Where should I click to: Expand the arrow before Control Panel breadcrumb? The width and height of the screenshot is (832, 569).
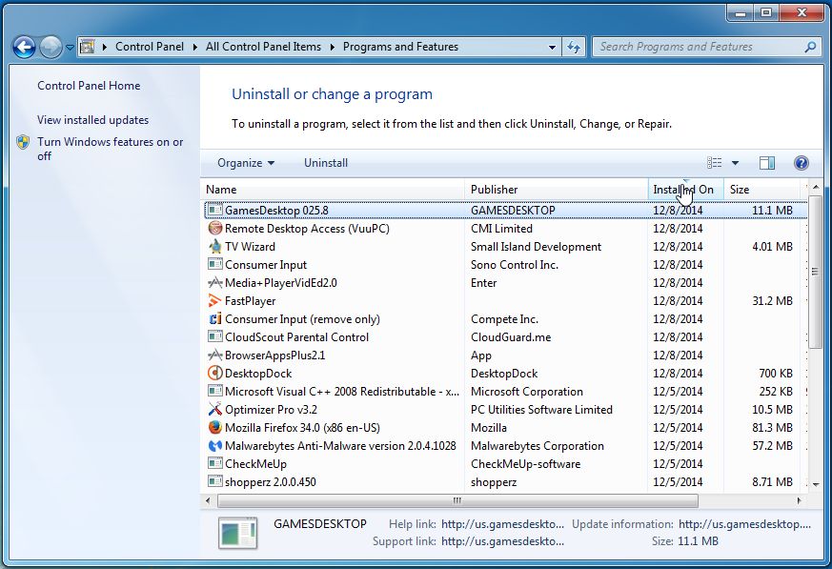(x=105, y=47)
